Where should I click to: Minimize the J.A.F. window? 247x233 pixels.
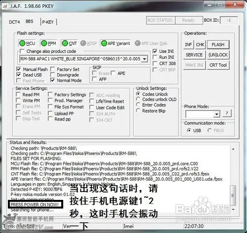(x=209, y=4)
